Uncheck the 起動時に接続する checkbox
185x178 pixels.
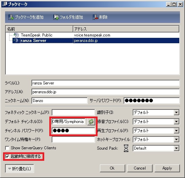[x=7, y=157]
